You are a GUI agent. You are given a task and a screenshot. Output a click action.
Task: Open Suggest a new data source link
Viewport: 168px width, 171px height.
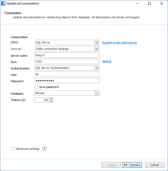tap(119, 42)
